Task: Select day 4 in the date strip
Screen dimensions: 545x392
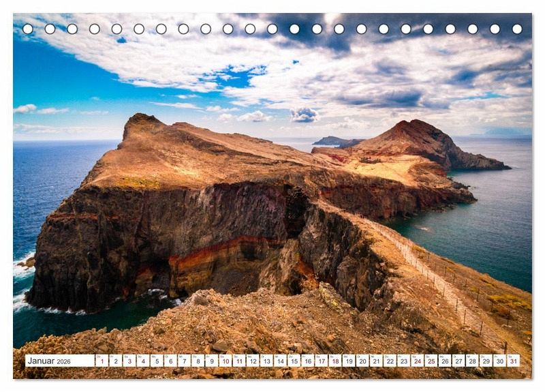Action: [x=143, y=361]
